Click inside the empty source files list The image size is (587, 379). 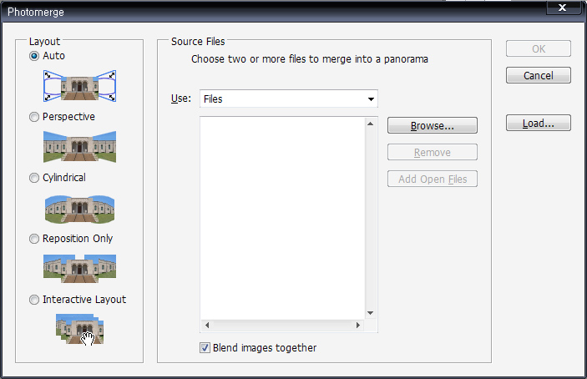click(281, 217)
